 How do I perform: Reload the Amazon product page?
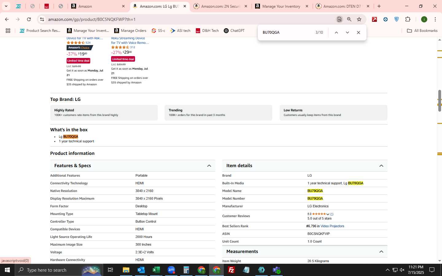(29, 19)
